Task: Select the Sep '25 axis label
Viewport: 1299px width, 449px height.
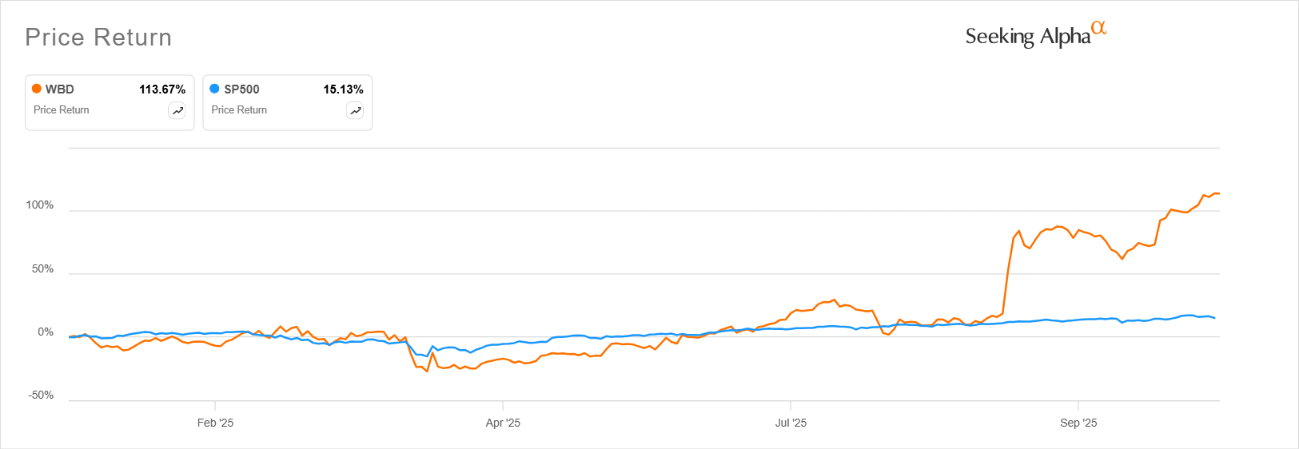Action: coord(1078,423)
